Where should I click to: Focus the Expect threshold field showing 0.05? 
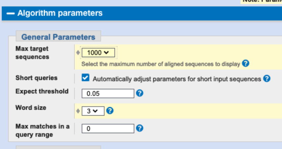(x=108, y=93)
